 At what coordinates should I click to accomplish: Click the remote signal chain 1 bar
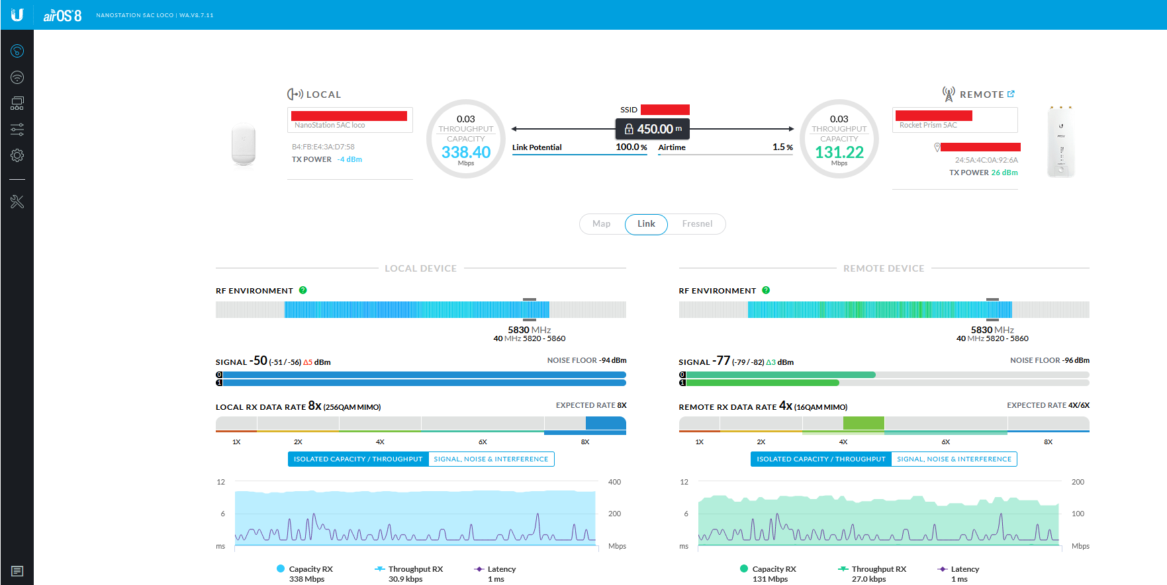[x=884, y=383]
